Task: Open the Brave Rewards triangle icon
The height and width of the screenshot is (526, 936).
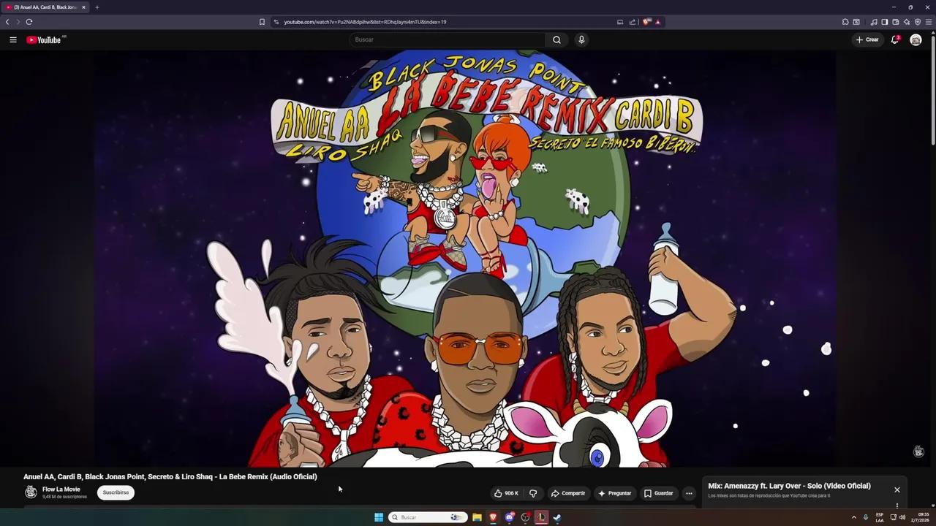Action: tap(657, 22)
